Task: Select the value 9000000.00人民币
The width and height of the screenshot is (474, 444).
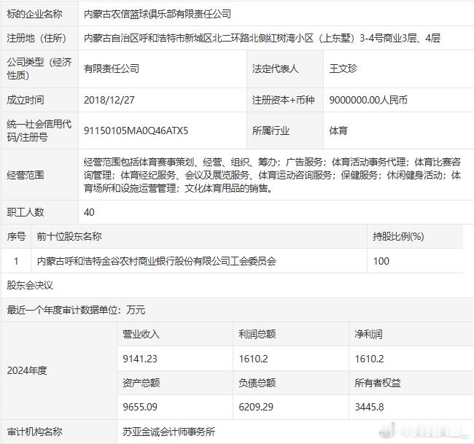Action: (x=368, y=100)
